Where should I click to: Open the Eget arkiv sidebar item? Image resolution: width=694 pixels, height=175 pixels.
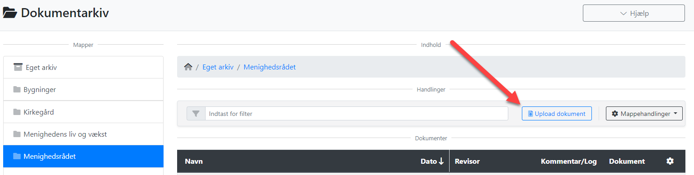point(83,67)
